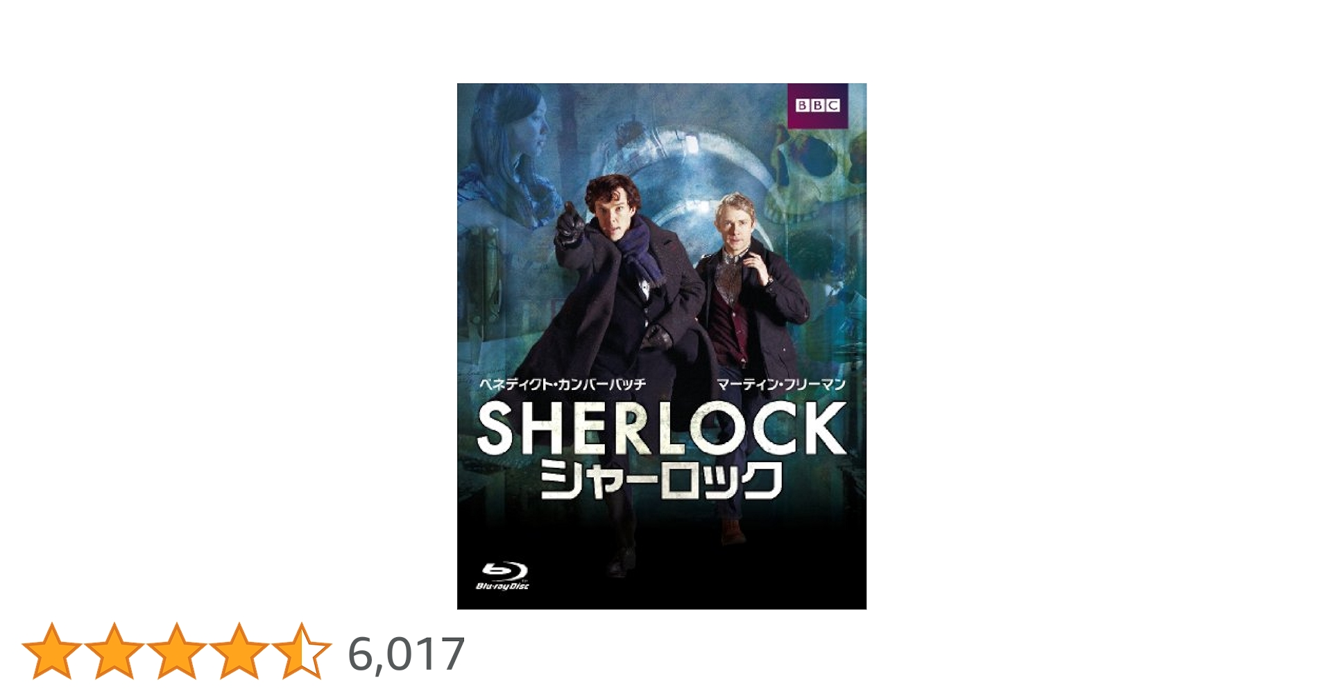The image size is (1325, 694).
Task: Click the BBC logo on the cover
Action: pos(817,105)
